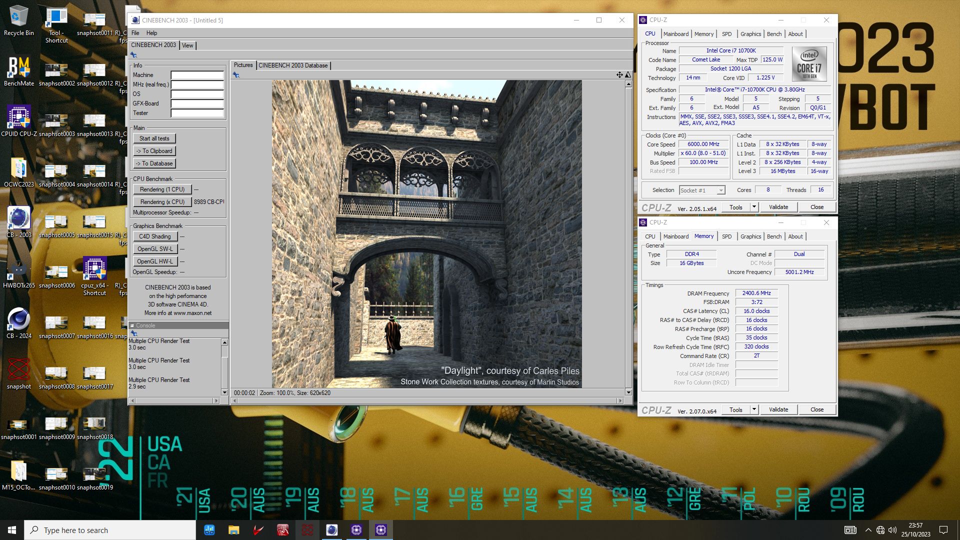Open the File menu in Cinebench
Image resolution: width=960 pixels, height=540 pixels.
coord(135,33)
